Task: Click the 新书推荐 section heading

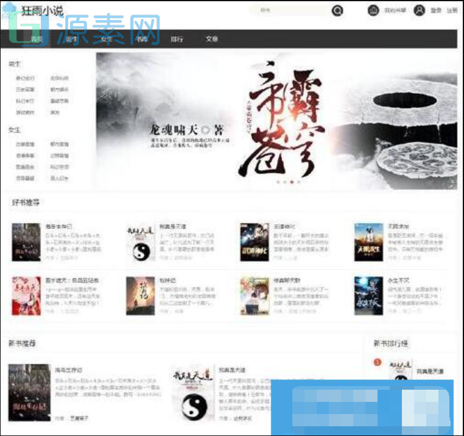Action: [22, 343]
